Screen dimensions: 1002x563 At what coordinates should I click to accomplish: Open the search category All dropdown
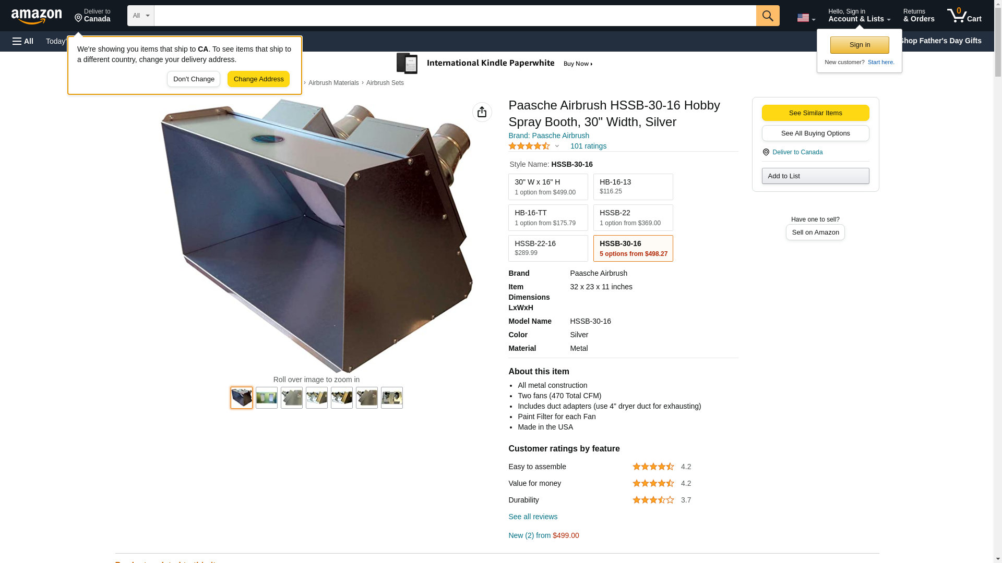click(x=140, y=16)
